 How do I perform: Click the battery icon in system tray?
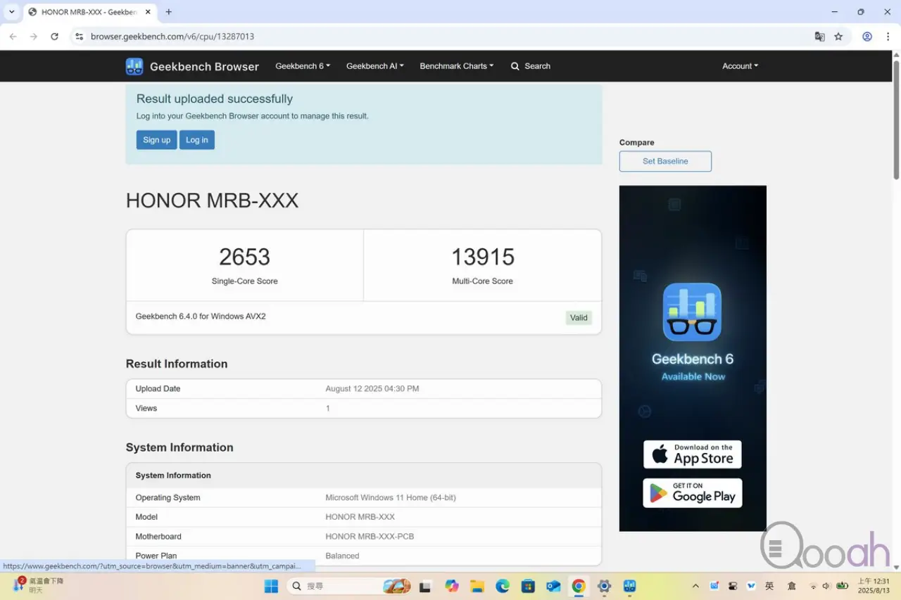(x=842, y=586)
